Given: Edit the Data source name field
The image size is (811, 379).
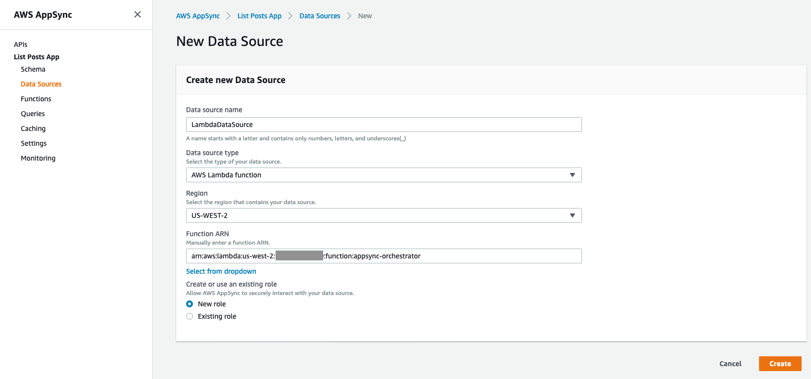Looking at the screenshot, I should pyautogui.click(x=383, y=125).
